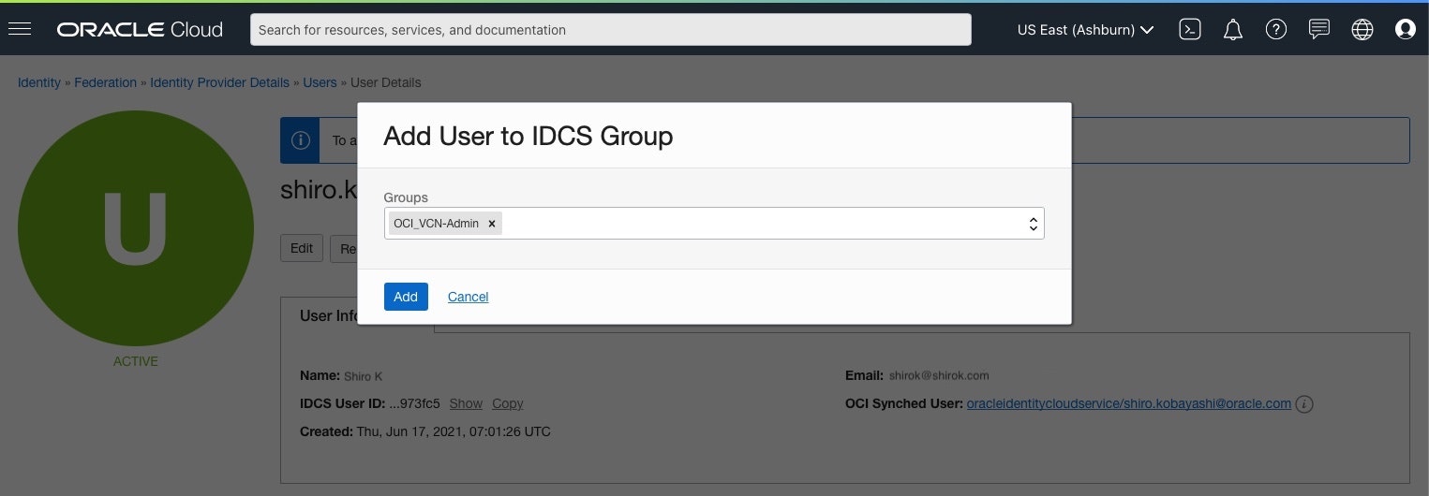Open the announcements bell icon

(1233, 30)
